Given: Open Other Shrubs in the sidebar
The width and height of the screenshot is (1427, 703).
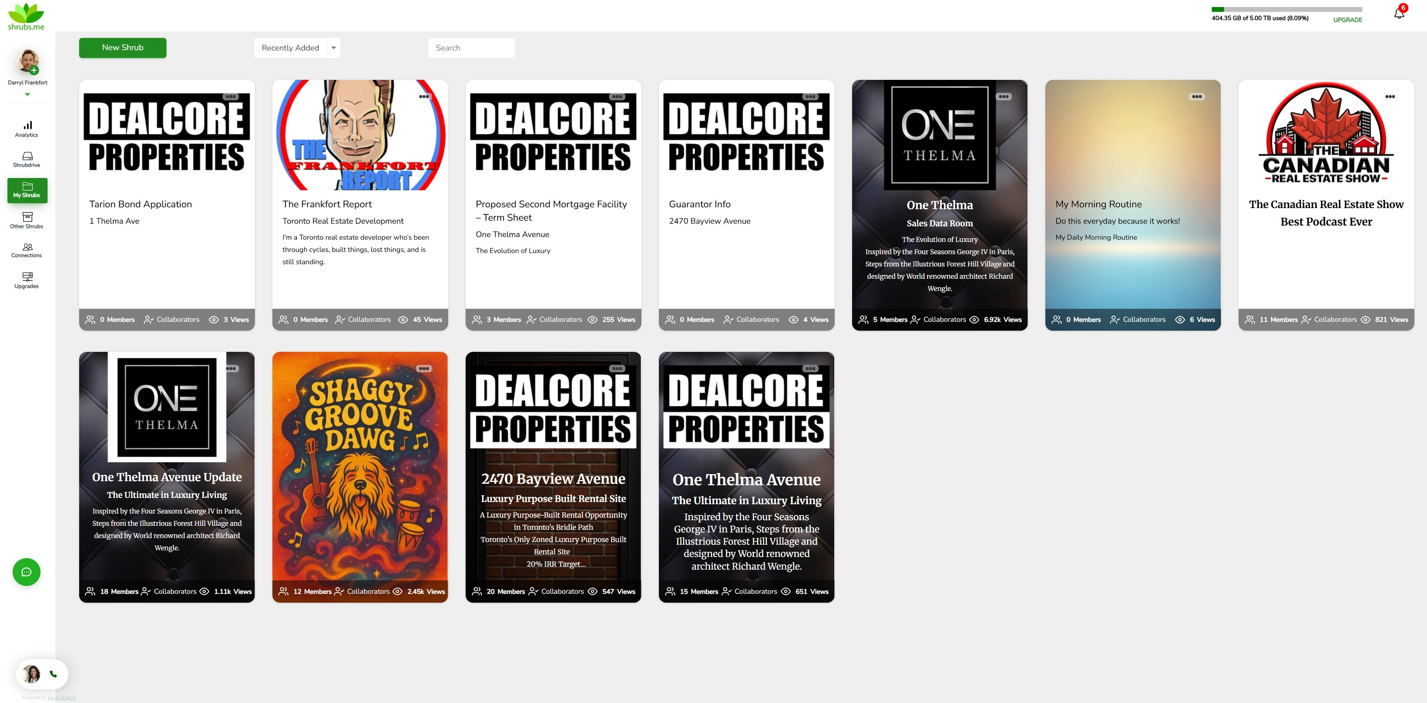Looking at the screenshot, I should click(x=27, y=220).
